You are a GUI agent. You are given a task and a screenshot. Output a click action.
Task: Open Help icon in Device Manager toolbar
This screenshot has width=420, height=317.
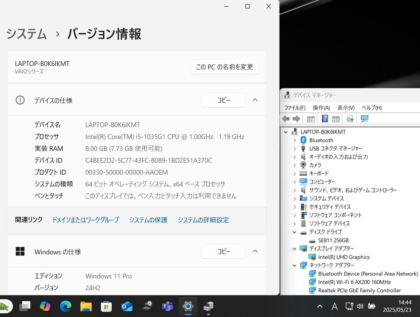coord(325,119)
